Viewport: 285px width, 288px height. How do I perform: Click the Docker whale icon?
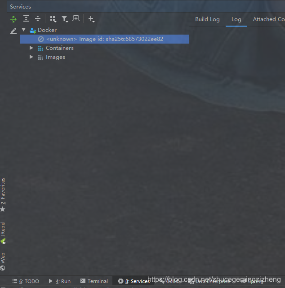pos(33,31)
